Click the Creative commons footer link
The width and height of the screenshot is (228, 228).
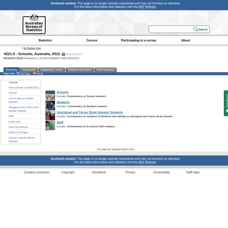(36, 172)
